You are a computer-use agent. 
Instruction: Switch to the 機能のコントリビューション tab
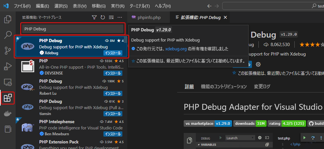click(x=224, y=87)
